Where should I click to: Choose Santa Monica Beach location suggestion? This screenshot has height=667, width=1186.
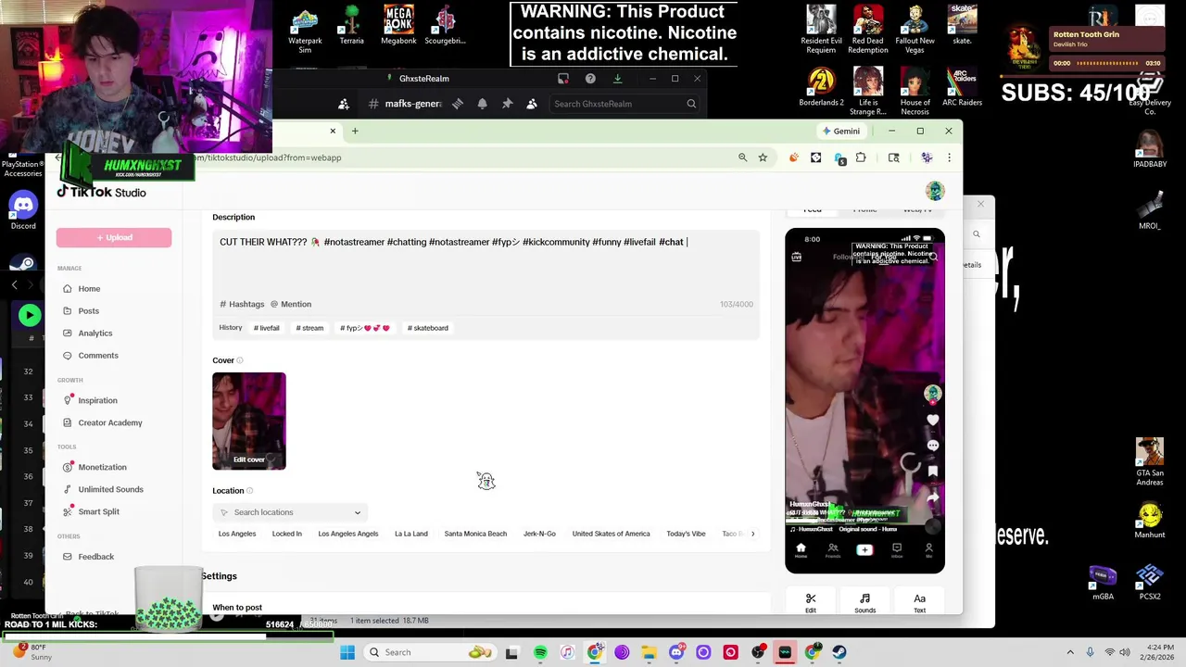point(475,534)
